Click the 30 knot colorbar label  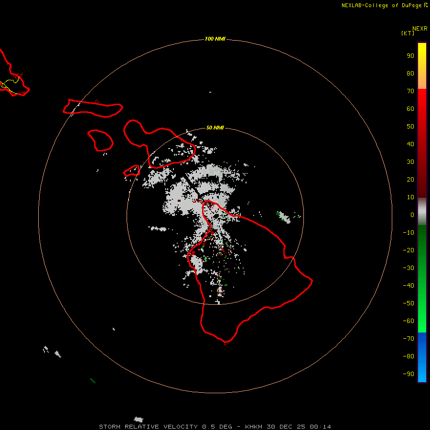(410, 162)
